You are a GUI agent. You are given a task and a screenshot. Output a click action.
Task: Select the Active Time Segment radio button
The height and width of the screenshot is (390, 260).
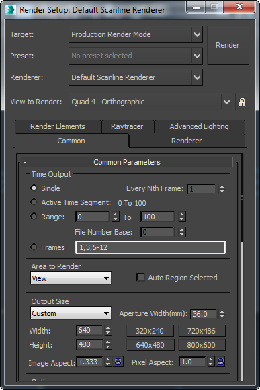click(34, 202)
